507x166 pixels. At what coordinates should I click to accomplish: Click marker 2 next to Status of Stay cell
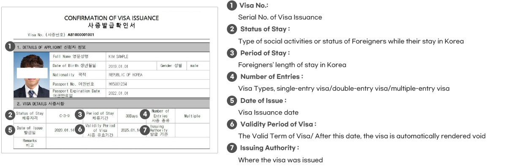10,115
